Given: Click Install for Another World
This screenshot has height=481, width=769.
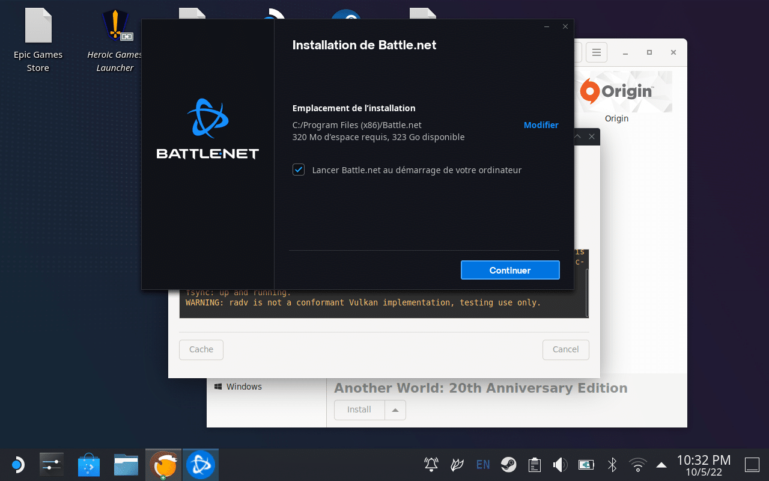Looking at the screenshot, I should click(359, 409).
